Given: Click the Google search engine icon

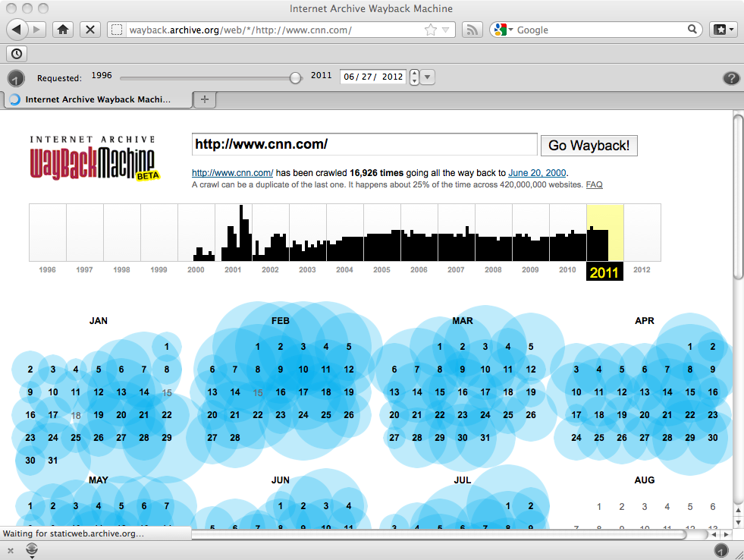Looking at the screenshot, I should 501,30.
